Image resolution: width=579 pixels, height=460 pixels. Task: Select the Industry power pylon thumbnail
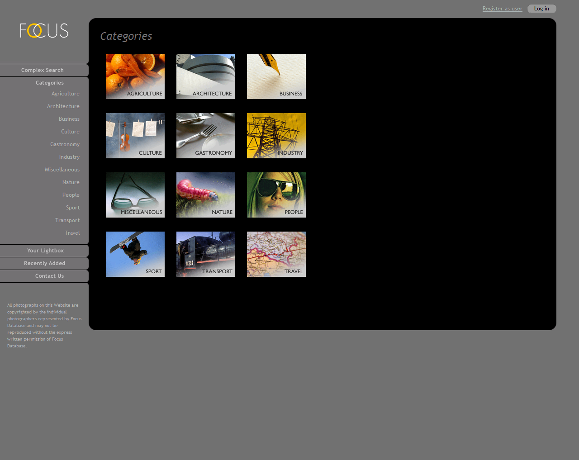pyautogui.click(x=276, y=136)
